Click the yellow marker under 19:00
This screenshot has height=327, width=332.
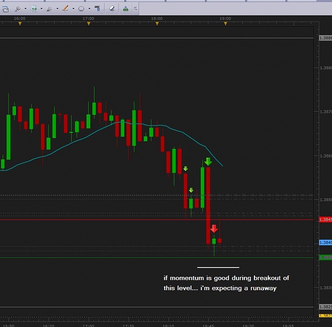(226, 24)
